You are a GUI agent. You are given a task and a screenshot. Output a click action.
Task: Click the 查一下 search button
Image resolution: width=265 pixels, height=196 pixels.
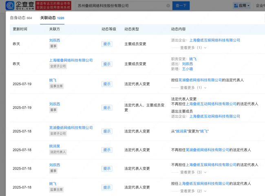point(181,6)
